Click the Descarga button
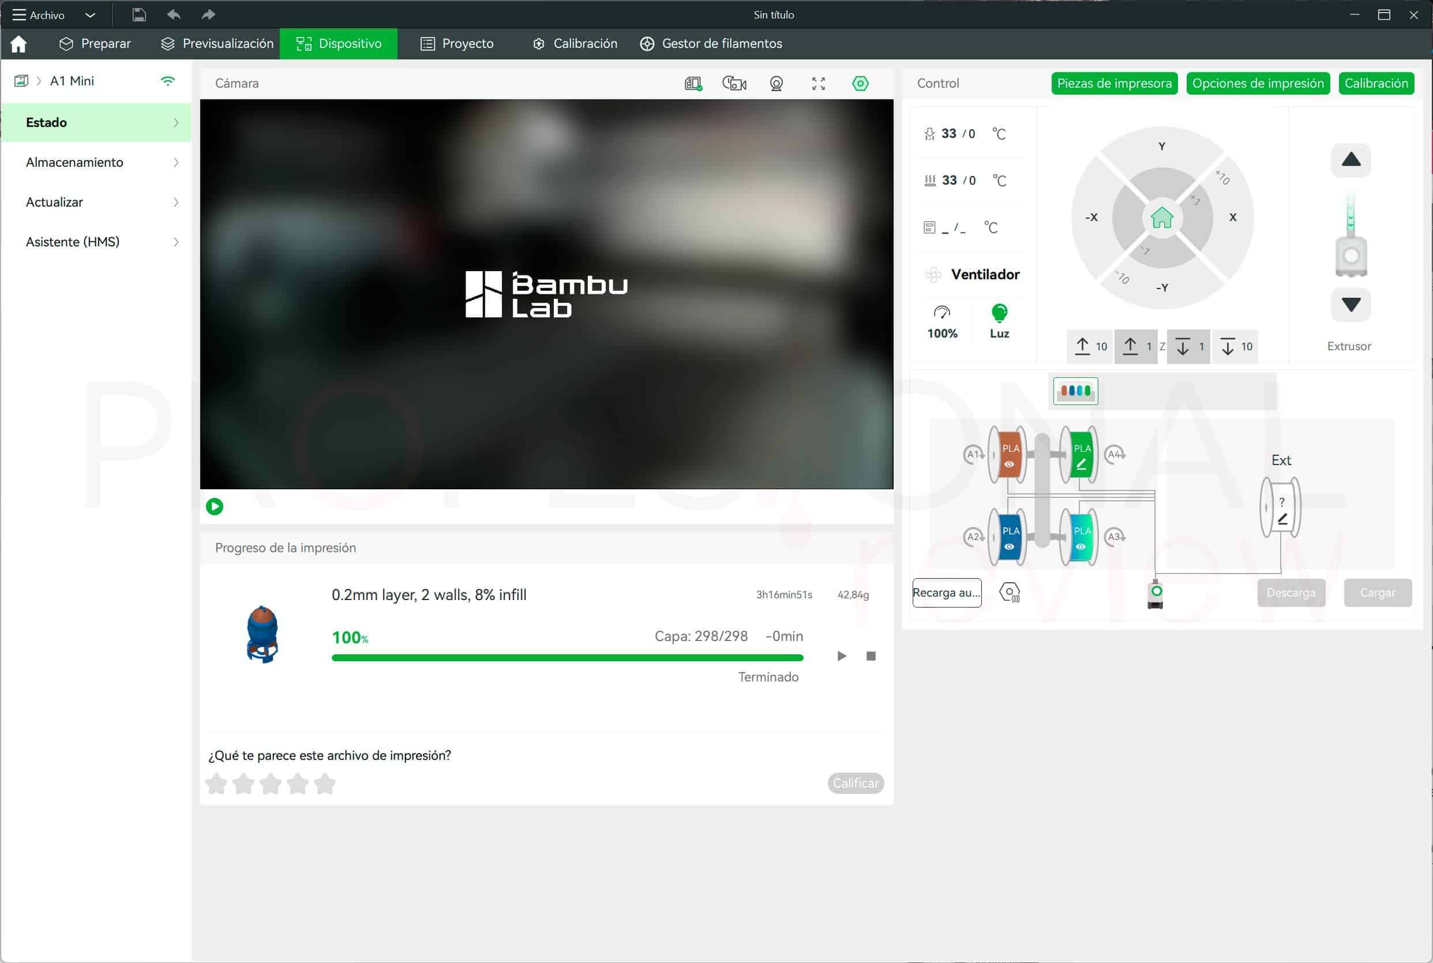This screenshot has width=1433, height=963. point(1291,593)
